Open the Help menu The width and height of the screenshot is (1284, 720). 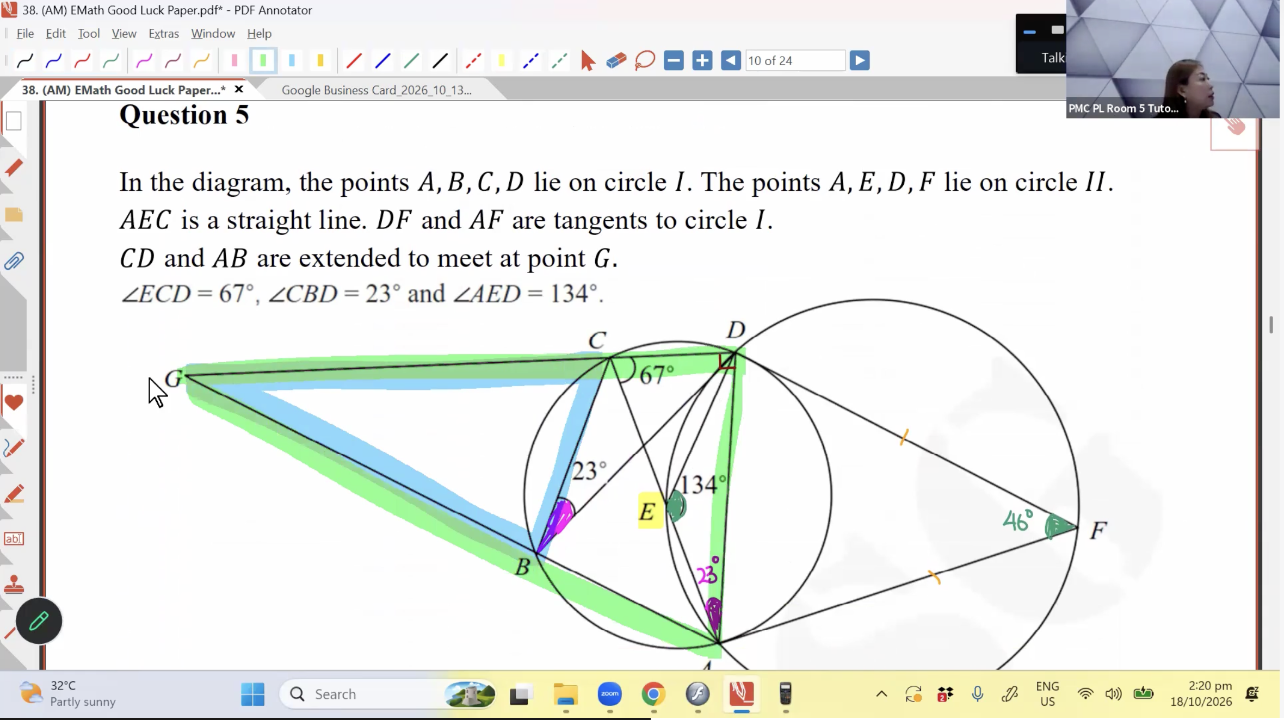(259, 33)
